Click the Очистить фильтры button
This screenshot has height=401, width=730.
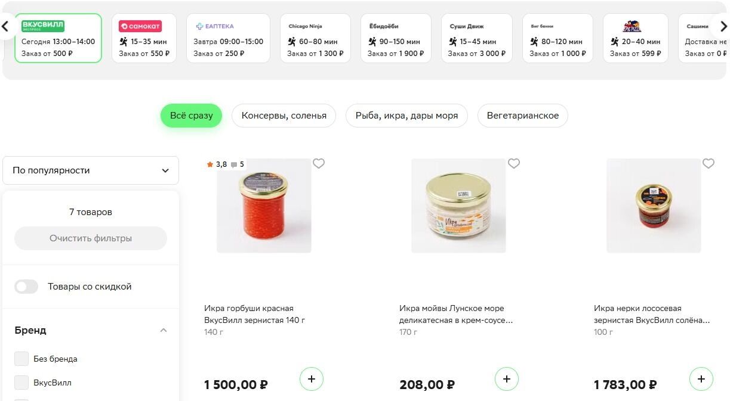click(90, 238)
